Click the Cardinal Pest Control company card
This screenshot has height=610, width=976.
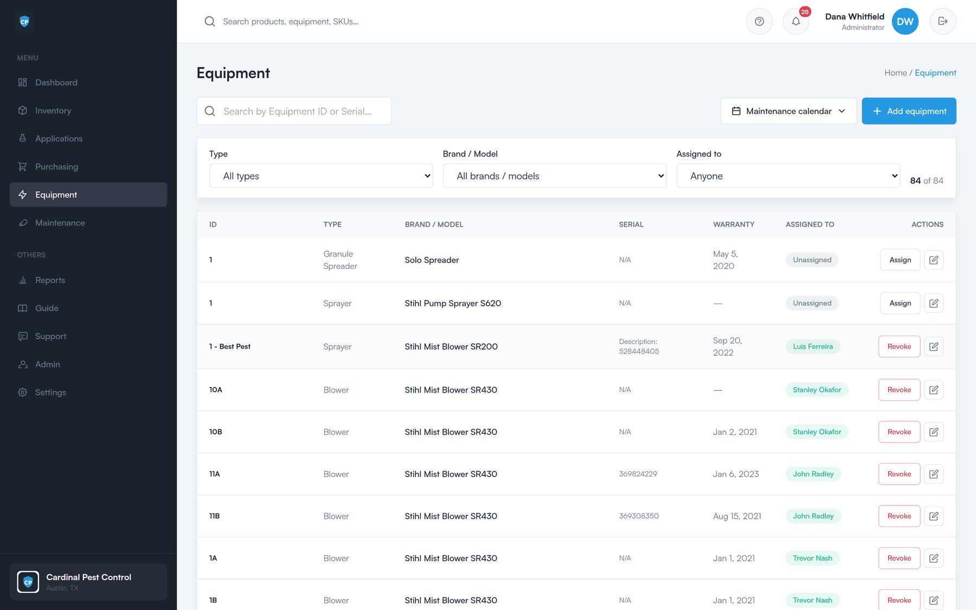[88, 582]
